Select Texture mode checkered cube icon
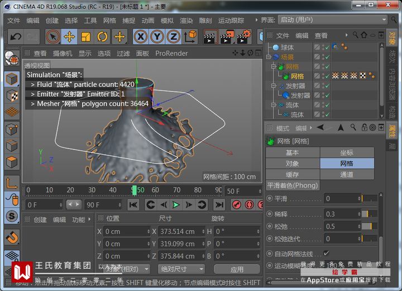 (12, 96)
